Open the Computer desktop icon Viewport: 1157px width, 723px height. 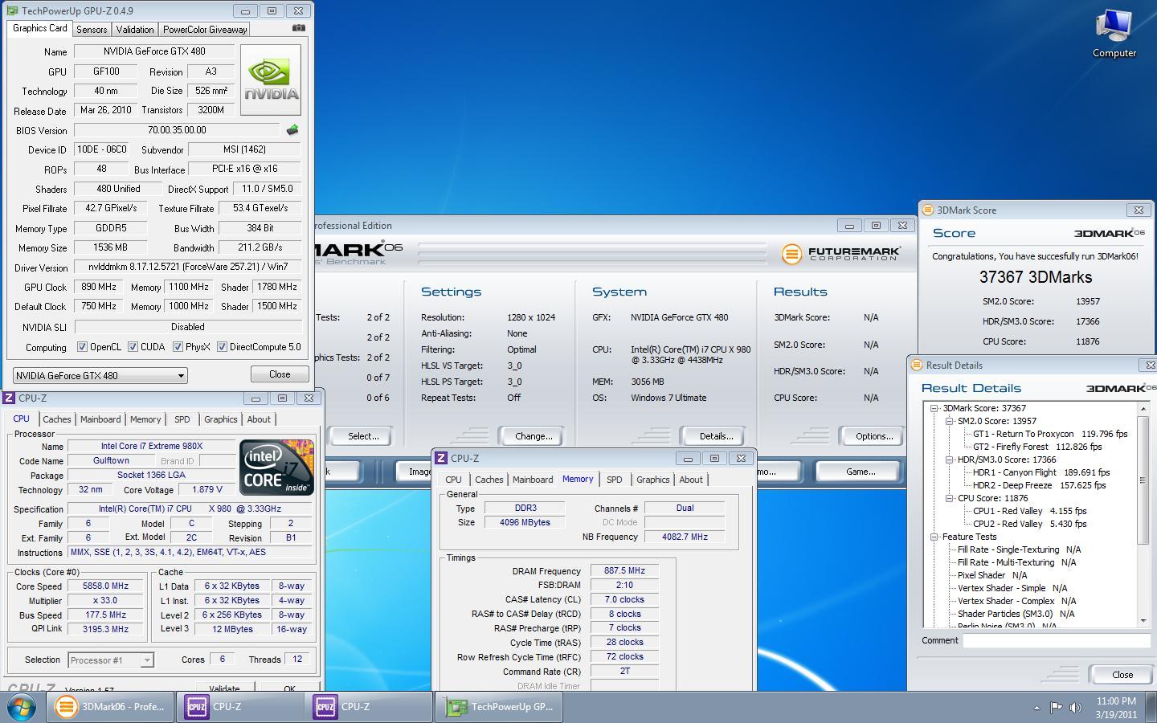click(1114, 34)
